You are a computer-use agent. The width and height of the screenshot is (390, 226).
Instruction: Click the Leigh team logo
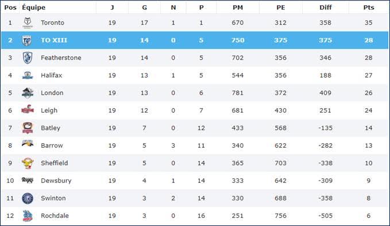coord(28,109)
